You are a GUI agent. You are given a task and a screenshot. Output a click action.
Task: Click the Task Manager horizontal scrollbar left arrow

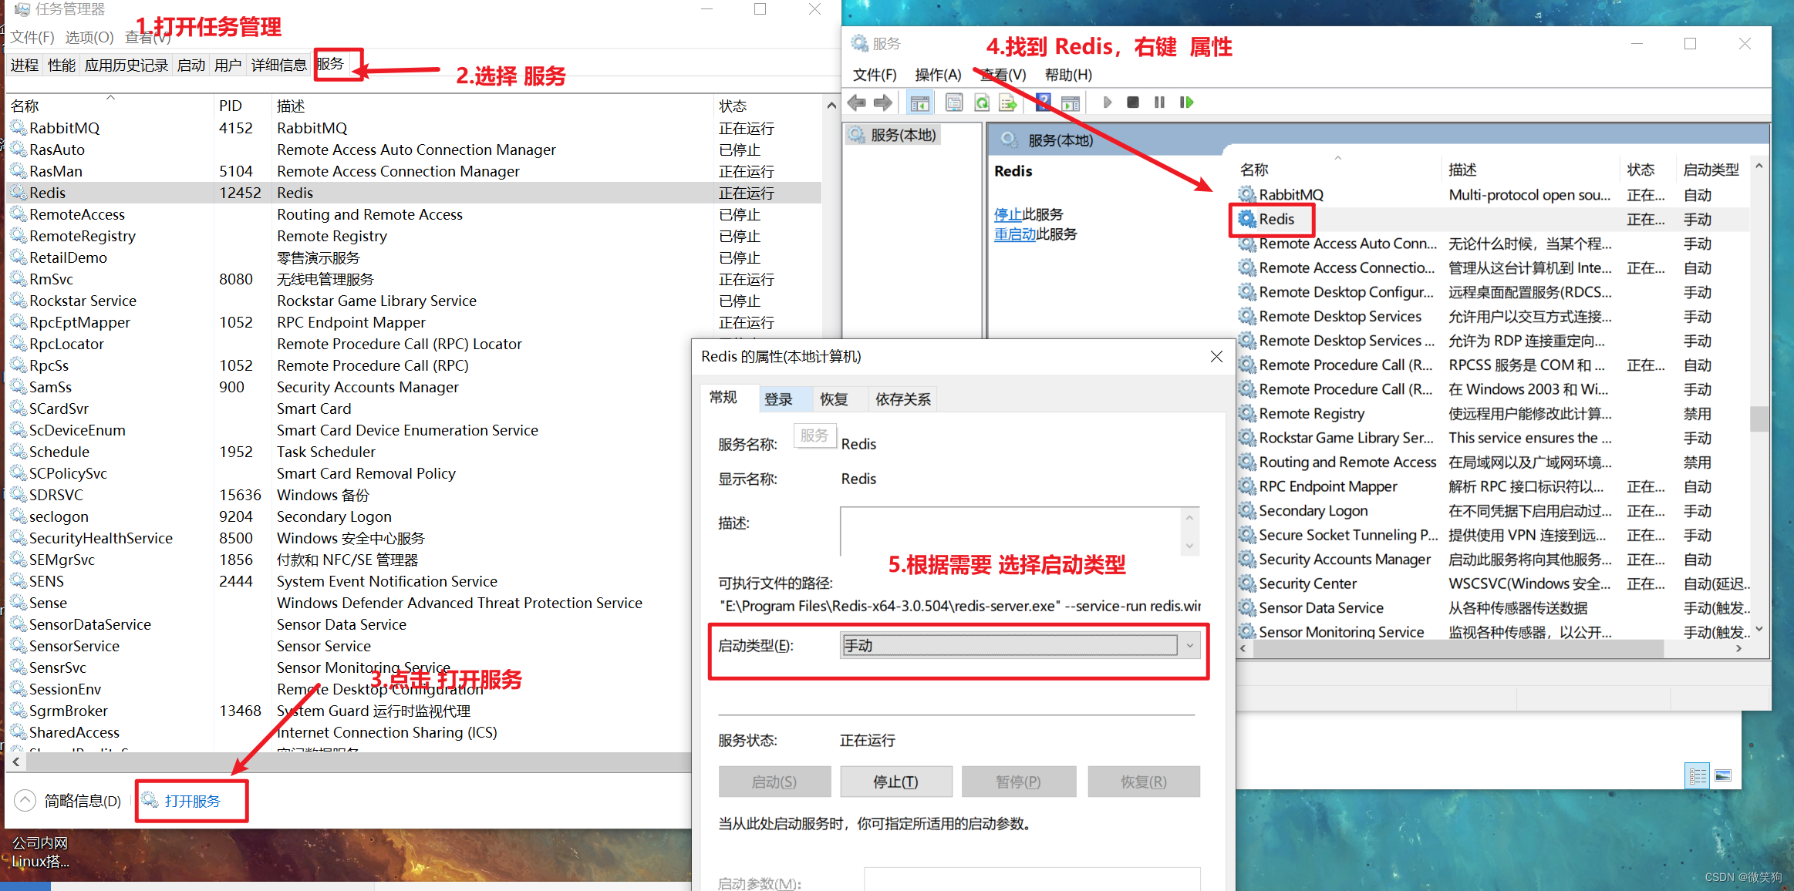[15, 762]
